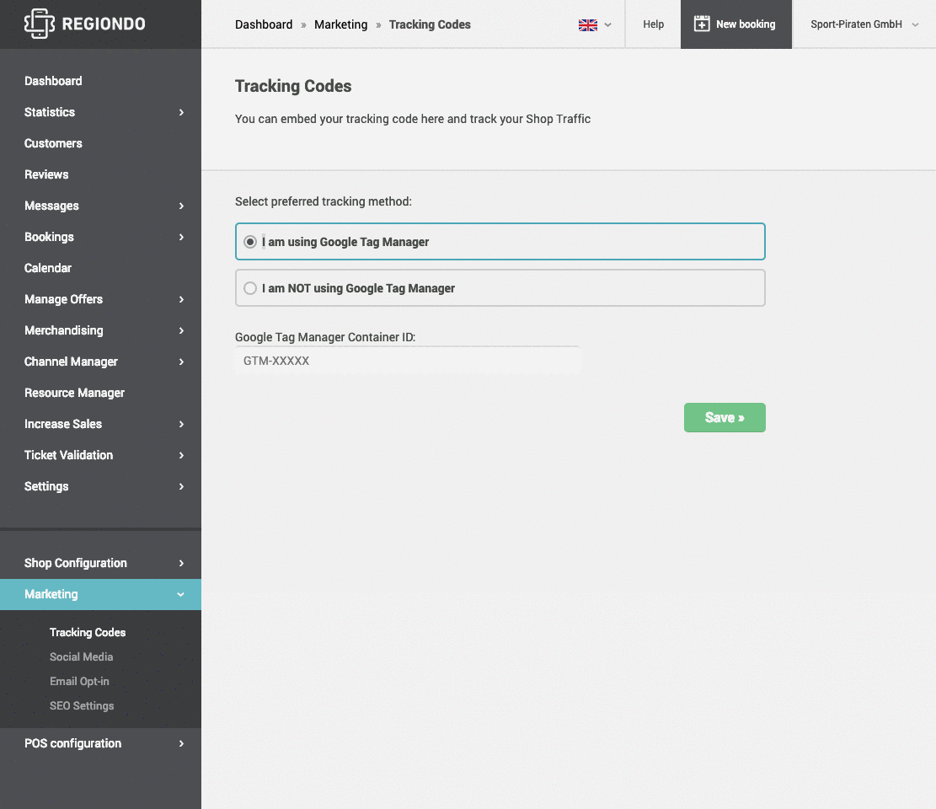Focus the GTM Container ID input field
The height and width of the screenshot is (809, 936).
click(x=408, y=361)
